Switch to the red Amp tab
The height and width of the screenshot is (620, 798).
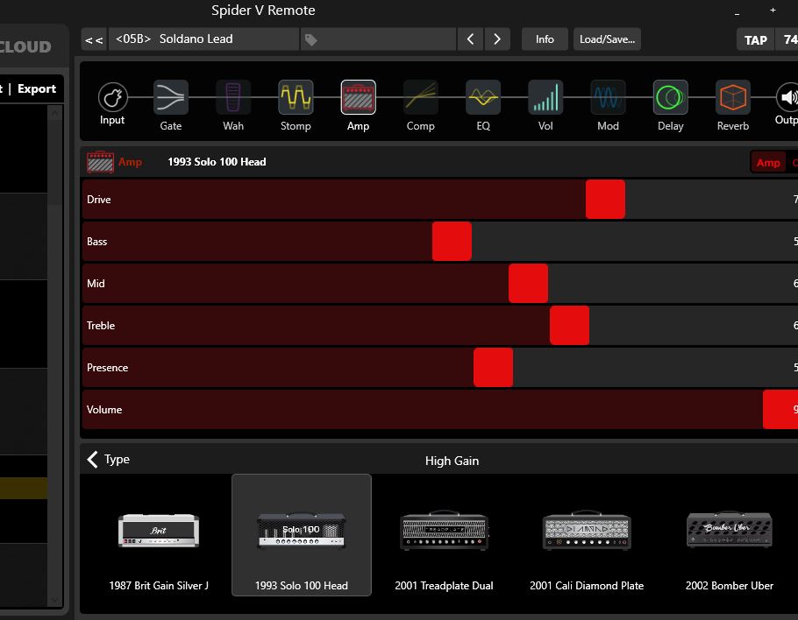pyautogui.click(x=768, y=163)
